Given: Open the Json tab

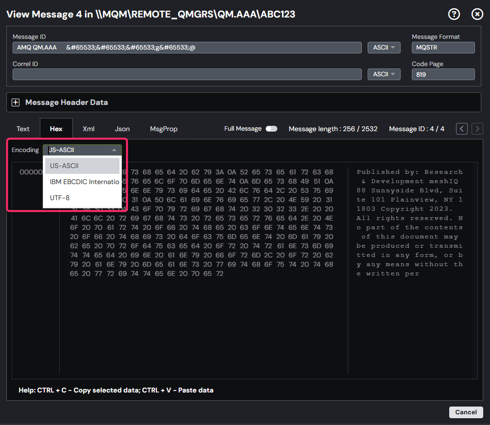Looking at the screenshot, I should [122, 129].
